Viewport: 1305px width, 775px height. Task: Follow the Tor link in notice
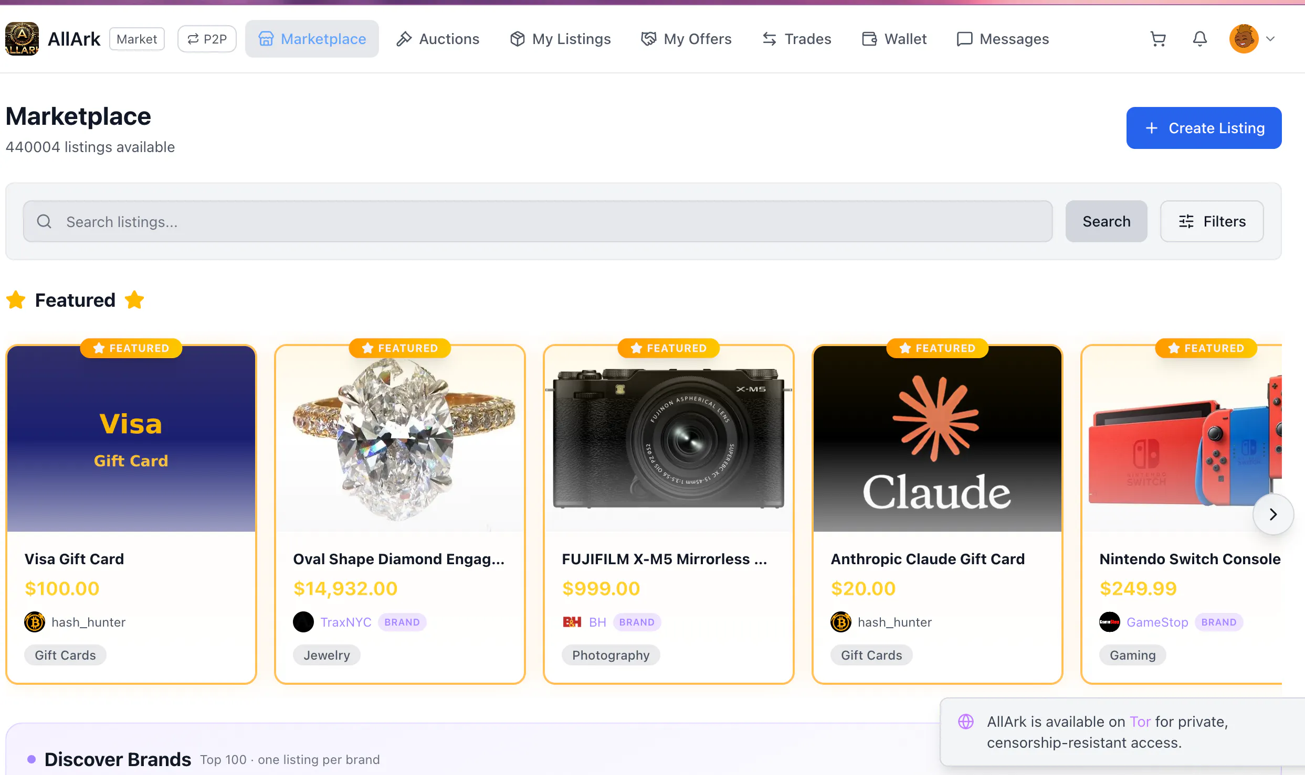pos(1140,722)
